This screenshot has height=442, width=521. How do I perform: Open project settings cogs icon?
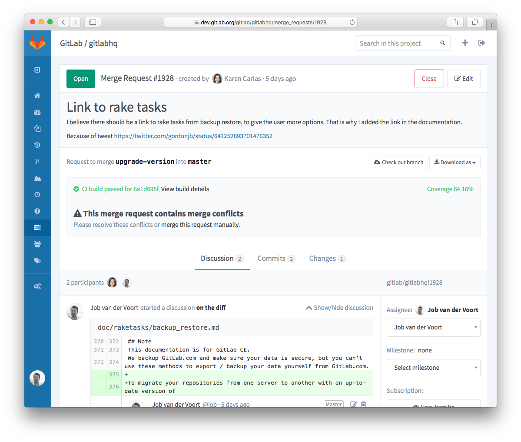(x=37, y=286)
